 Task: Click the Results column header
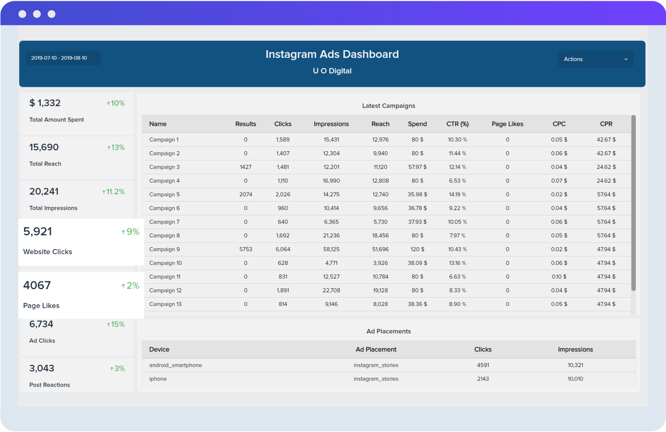246,124
